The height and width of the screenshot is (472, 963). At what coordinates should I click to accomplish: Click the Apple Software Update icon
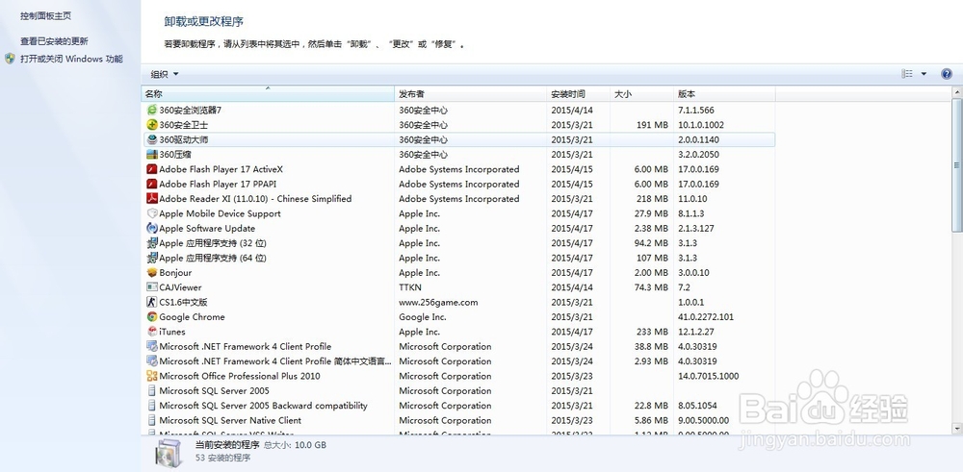tap(152, 228)
